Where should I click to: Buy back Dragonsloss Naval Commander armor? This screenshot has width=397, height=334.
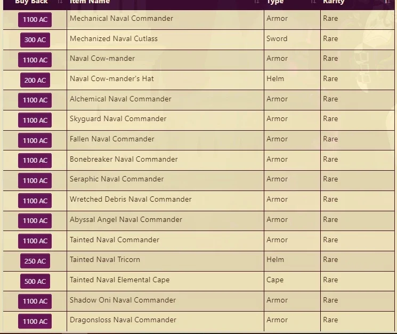(35, 321)
